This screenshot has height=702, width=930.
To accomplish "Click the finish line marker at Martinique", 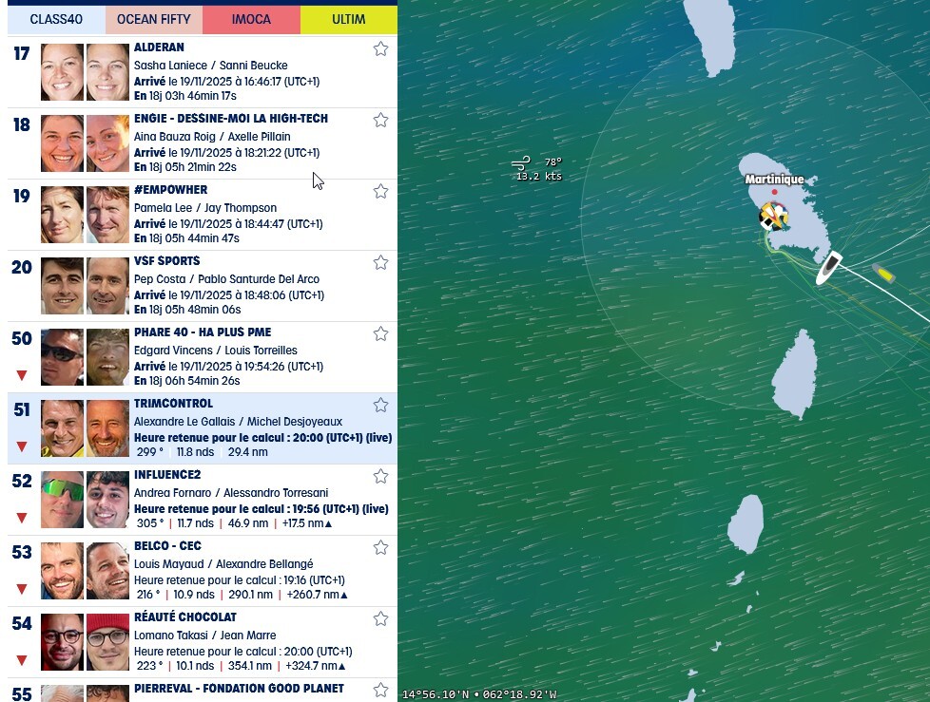I will (x=772, y=217).
